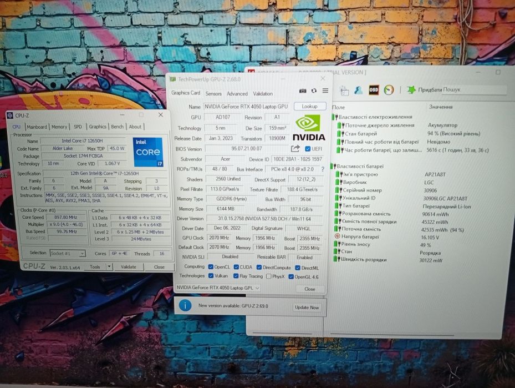Toggle the UEFI checkbox
Screen dimensions: 515x388
(x=308, y=149)
